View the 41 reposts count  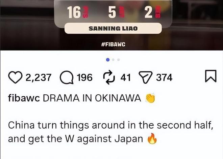click(x=125, y=77)
